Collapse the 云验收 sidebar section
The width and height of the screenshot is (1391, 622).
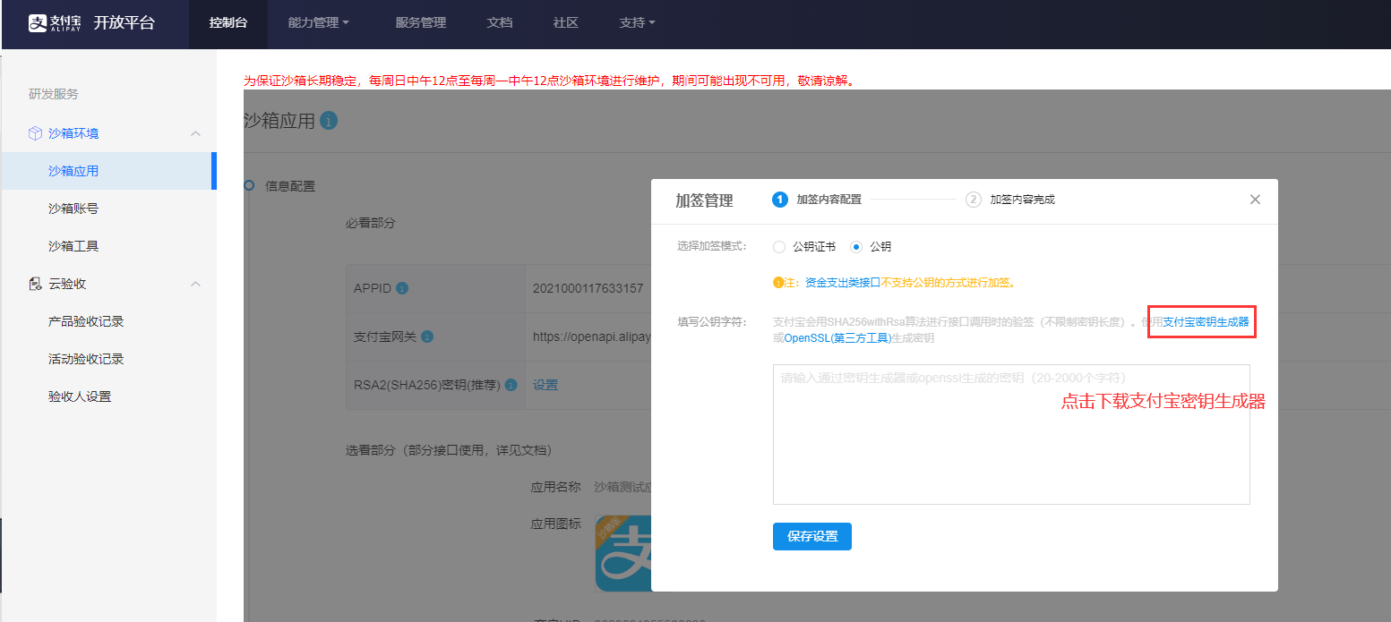click(195, 284)
